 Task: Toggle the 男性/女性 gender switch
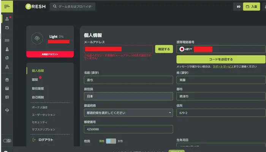(x=111, y=141)
